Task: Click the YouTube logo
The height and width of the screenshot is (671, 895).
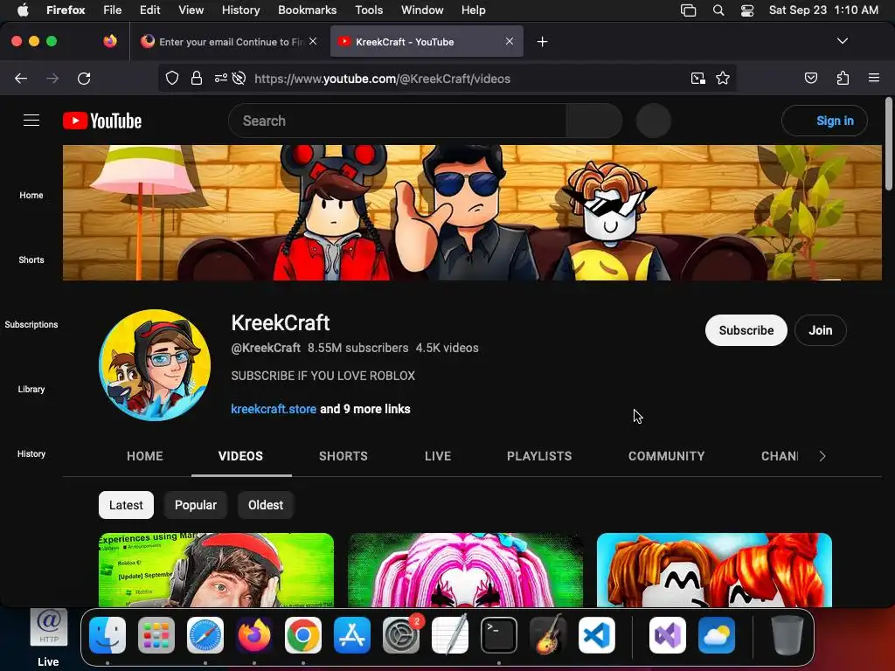Action: click(102, 121)
